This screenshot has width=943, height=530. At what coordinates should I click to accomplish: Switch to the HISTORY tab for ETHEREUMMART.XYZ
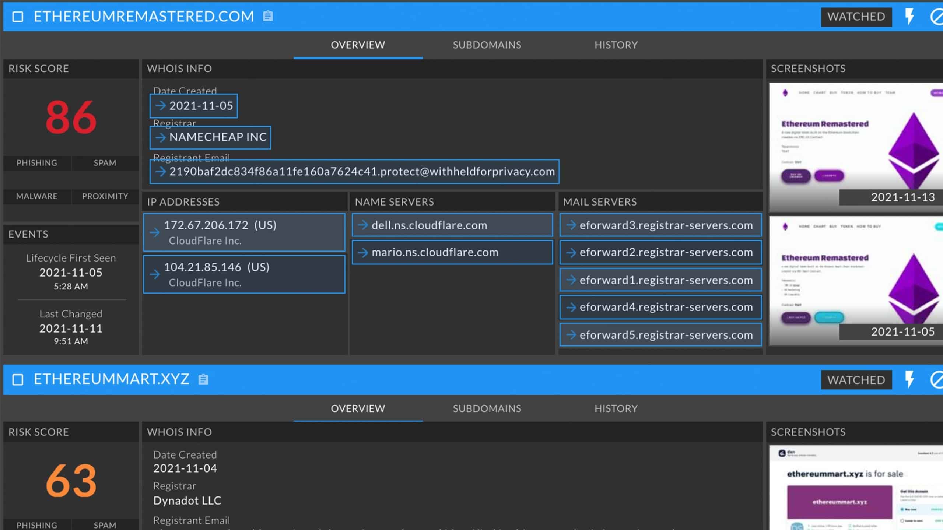616,408
